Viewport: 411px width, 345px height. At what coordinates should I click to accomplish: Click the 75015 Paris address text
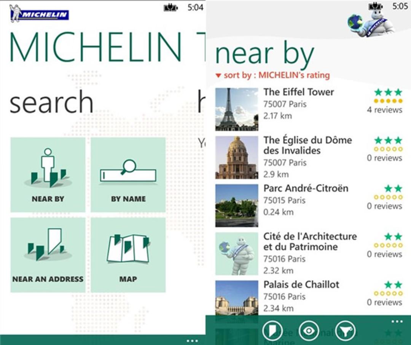[284, 200]
